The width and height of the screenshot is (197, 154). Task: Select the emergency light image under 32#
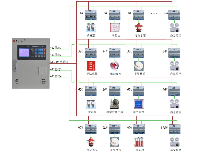[174, 28]
